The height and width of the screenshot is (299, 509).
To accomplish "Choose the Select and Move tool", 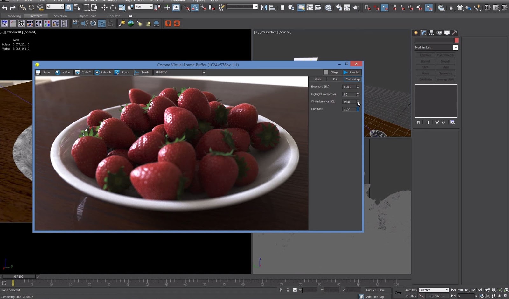I will point(104,8).
